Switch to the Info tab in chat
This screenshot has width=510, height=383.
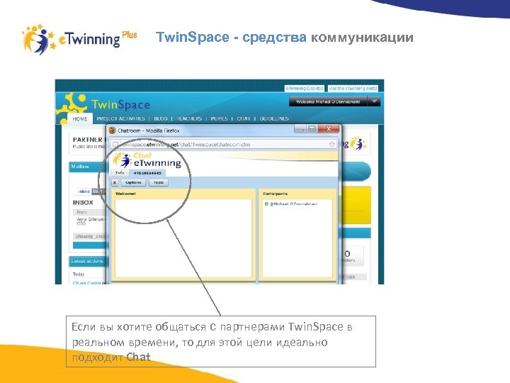coord(120,173)
